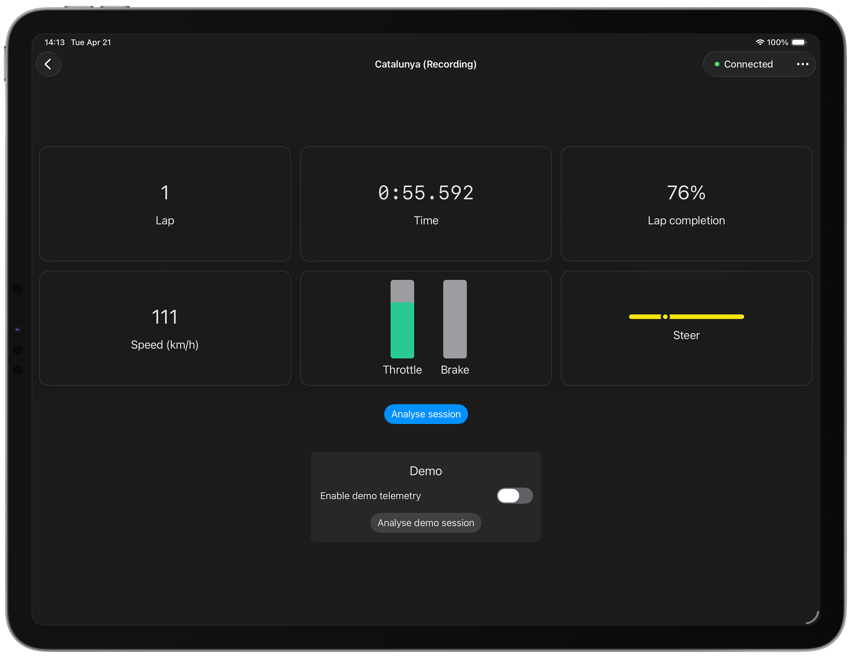Click the Brake level bar
The image size is (852, 659).
pyautogui.click(x=455, y=319)
